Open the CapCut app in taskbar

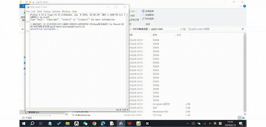pos(147,123)
